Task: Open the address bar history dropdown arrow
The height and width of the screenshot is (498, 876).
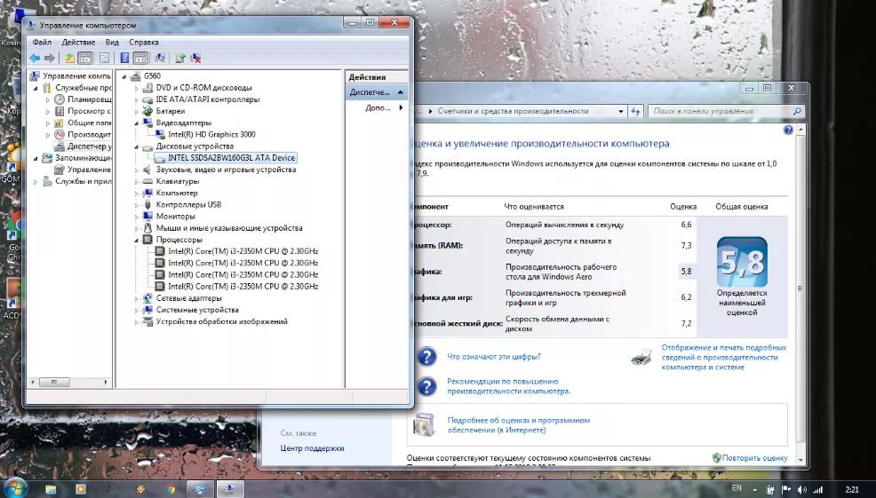Action: click(621, 111)
